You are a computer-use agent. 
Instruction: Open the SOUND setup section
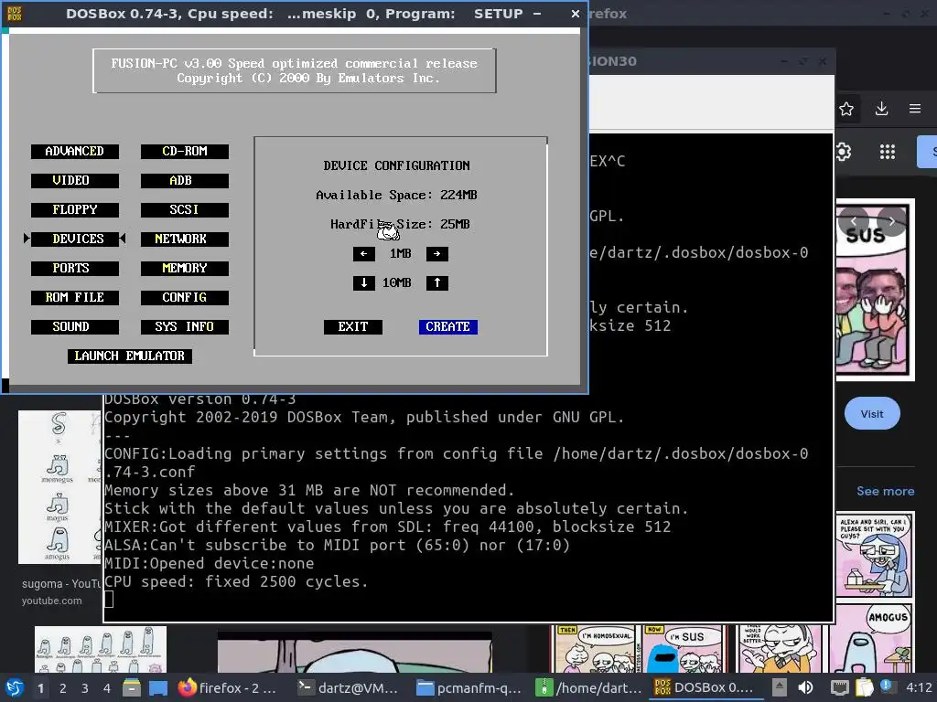pos(75,326)
